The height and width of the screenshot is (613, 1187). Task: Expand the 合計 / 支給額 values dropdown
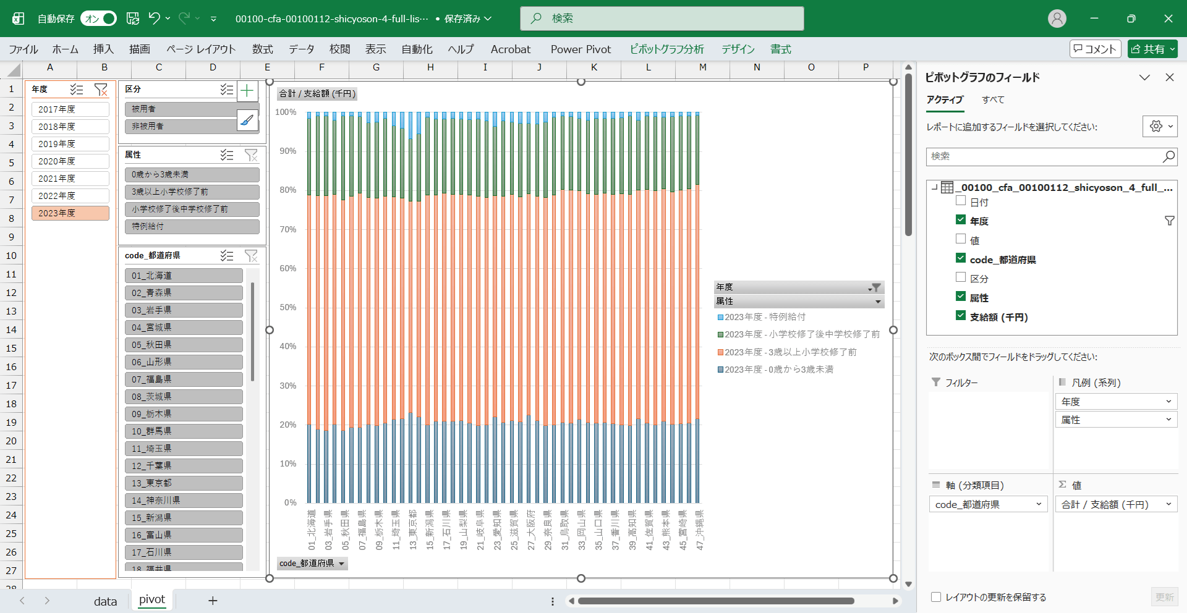click(x=1168, y=504)
